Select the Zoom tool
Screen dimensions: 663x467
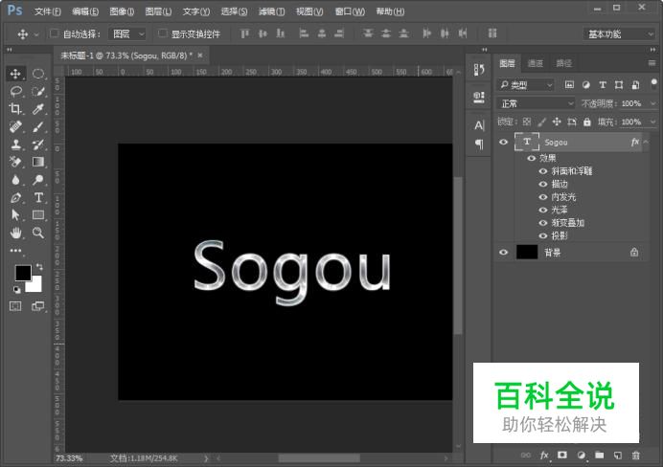click(38, 233)
